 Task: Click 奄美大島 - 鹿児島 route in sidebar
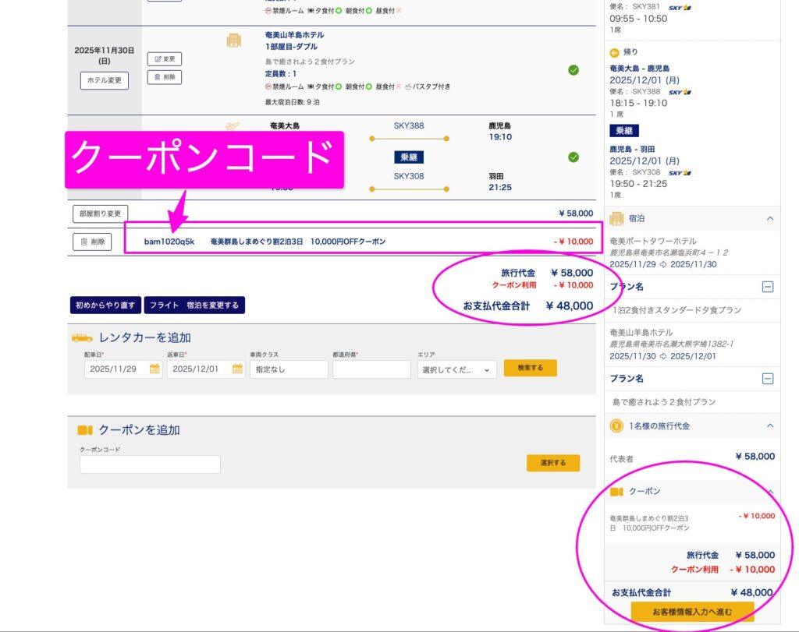pos(640,69)
